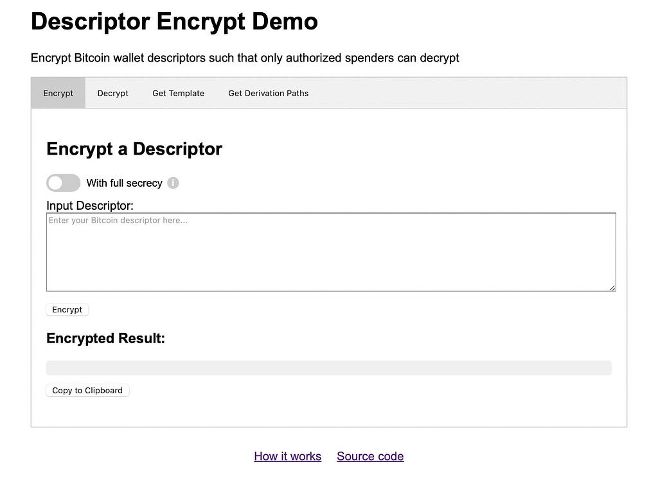Switch to the Decrypt tab
This screenshot has width=658, height=485.
coord(112,92)
